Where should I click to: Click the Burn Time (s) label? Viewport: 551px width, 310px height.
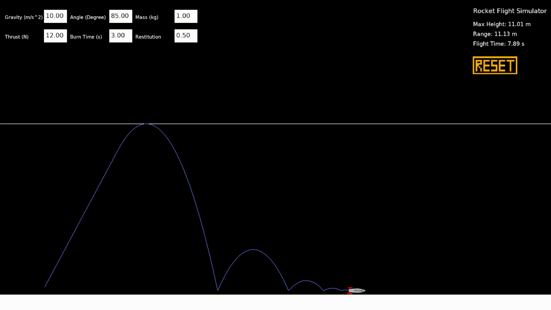point(86,37)
